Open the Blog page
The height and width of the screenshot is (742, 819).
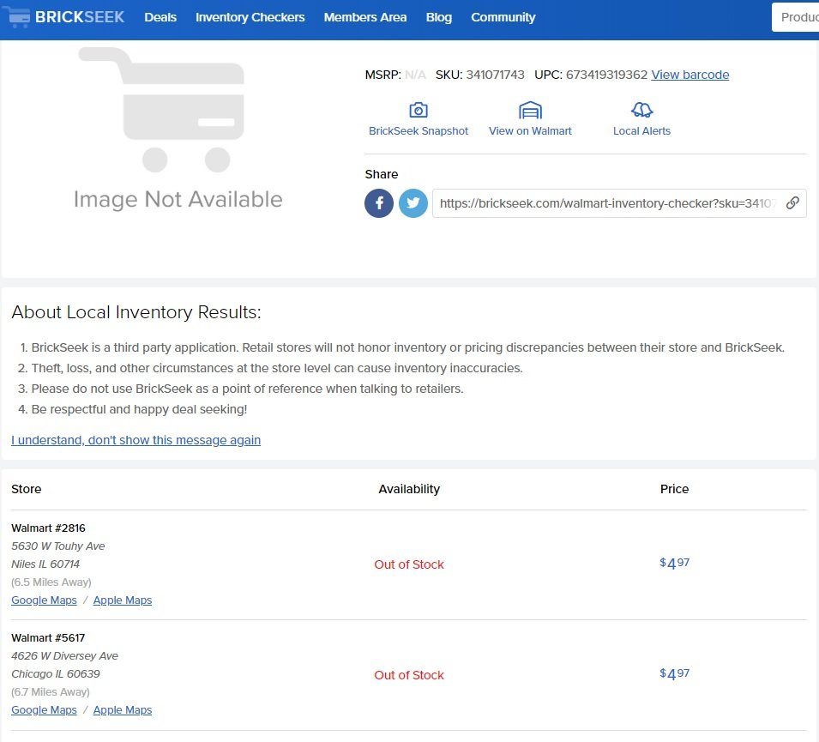pos(438,17)
